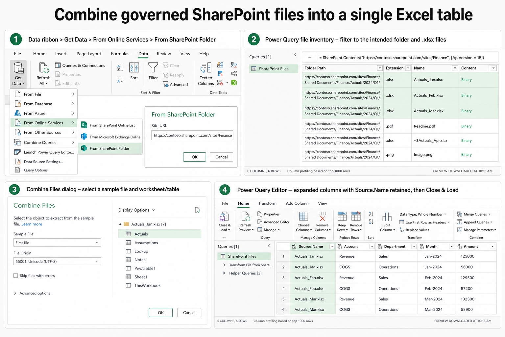Open the Extension column filter dropdown

[408, 68]
